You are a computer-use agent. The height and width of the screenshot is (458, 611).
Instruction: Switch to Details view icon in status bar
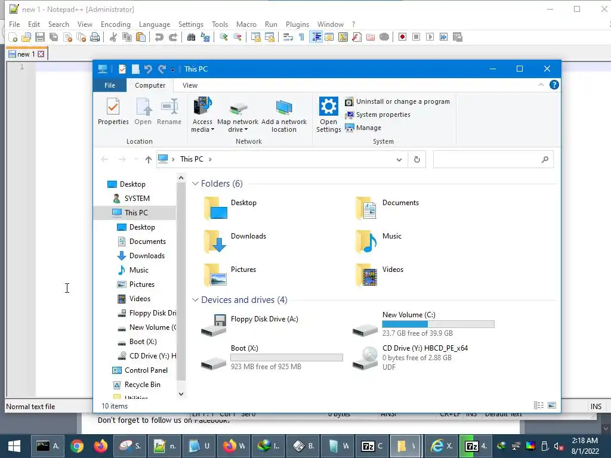539,406
